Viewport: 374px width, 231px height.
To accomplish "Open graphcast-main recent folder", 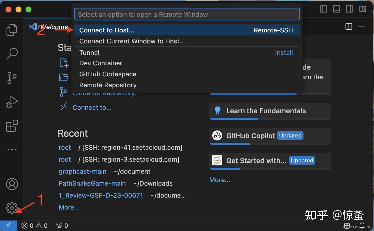I will (x=82, y=171).
